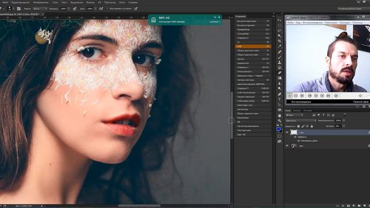Run the highlighted orange action row
Viewport: 370px width, 208px height.
point(253,46)
